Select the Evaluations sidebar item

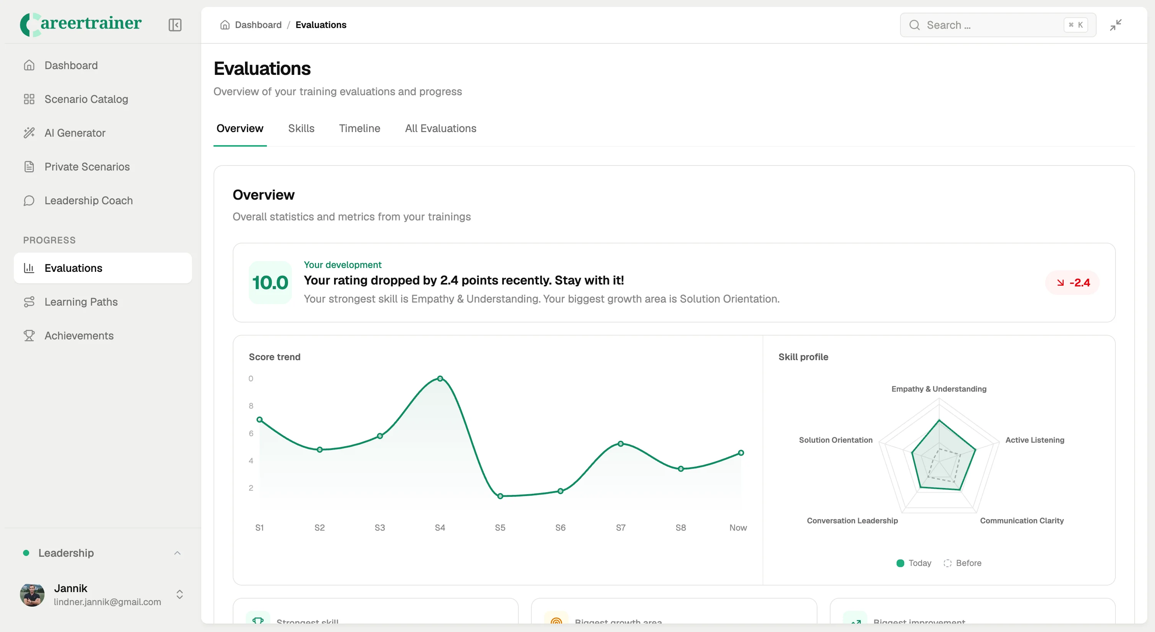[x=103, y=268]
